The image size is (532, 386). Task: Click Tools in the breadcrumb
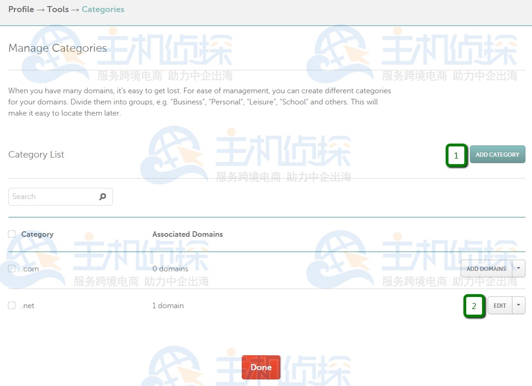coord(58,9)
